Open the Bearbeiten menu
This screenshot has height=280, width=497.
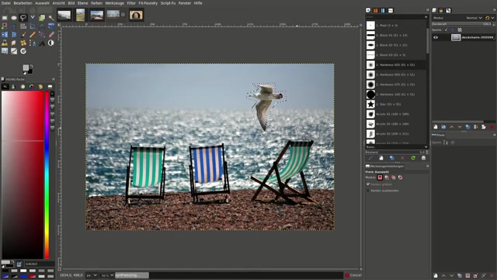pos(23,3)
